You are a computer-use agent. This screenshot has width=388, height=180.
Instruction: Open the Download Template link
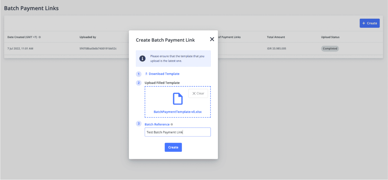(x=164, y=74)
